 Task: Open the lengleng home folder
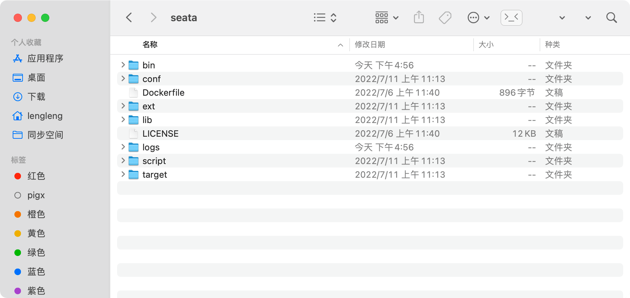[x=45, y=116]
